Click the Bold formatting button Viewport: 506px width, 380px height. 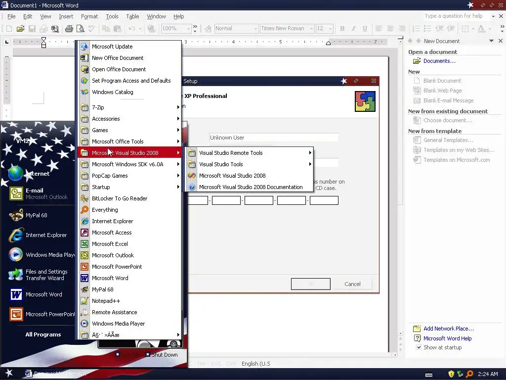342,28
